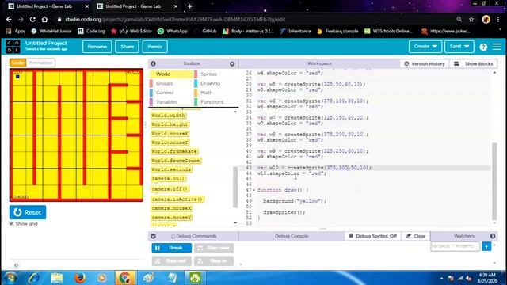The width and height of the screenshot is (507, 285).
Task: Switch to second Game Lab browser tab
Action: coord(138,6)
